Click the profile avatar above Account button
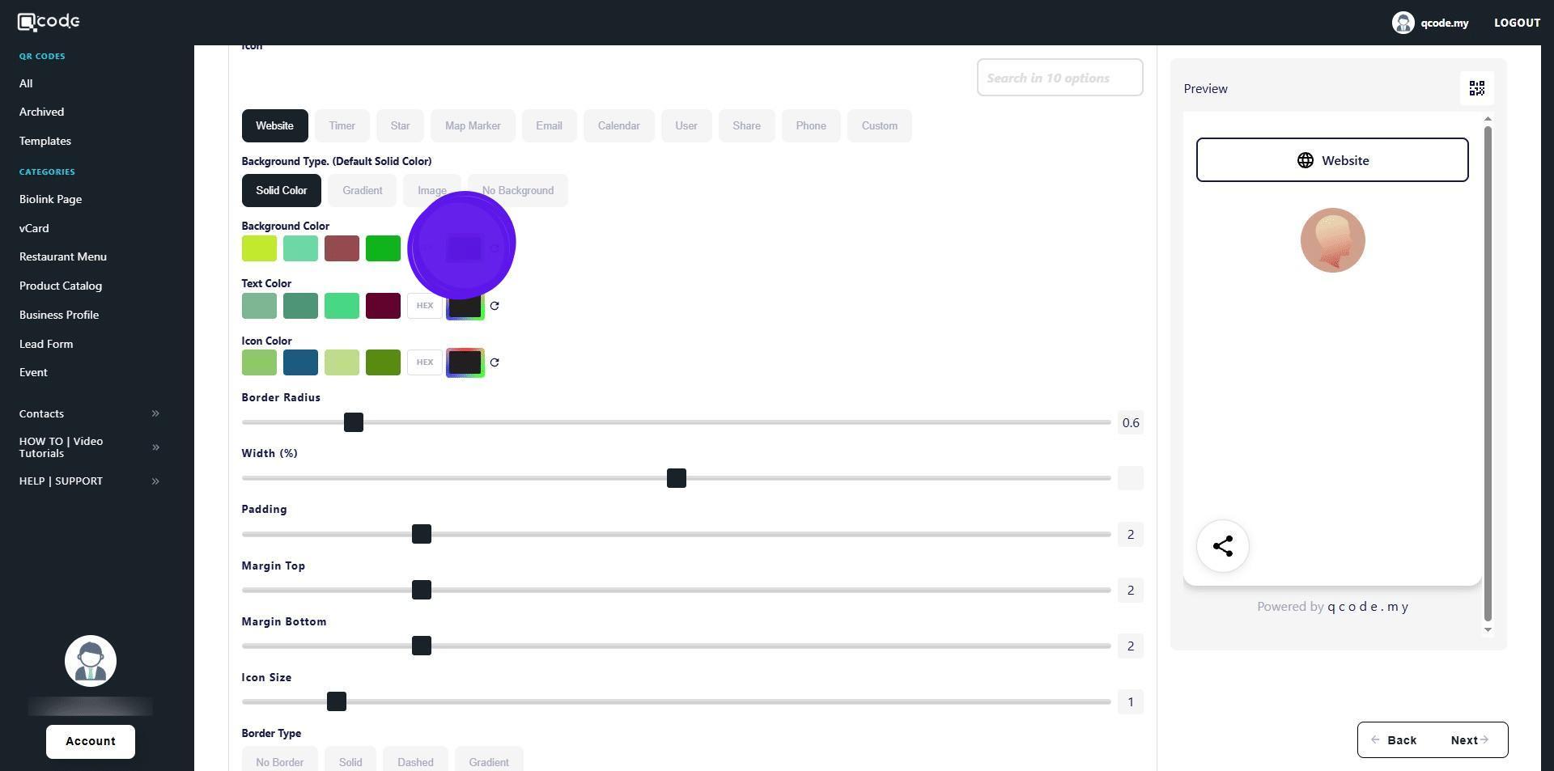The image size is (1554, 771). (x=91, y=661)
